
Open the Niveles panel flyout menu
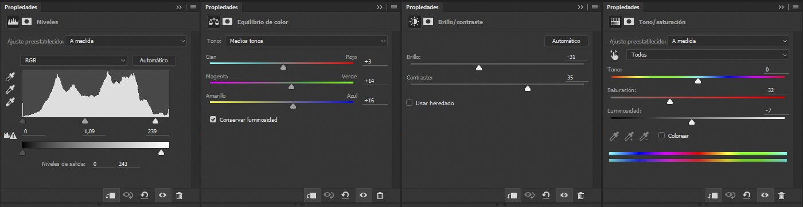point(193,7)
